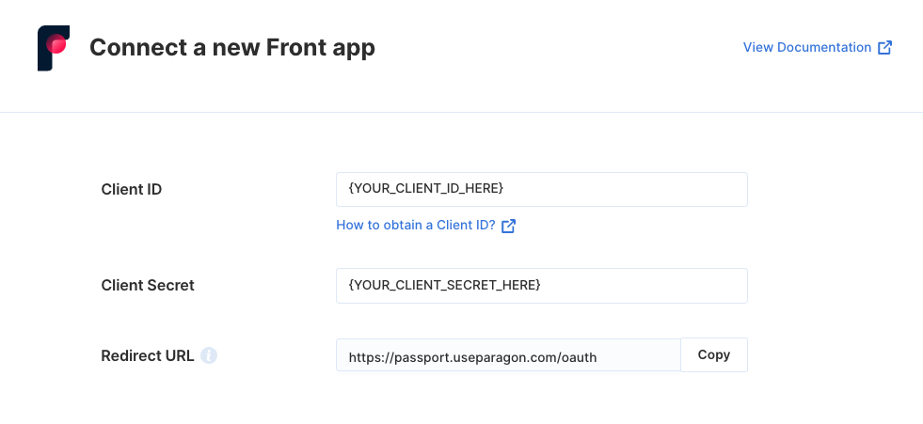923x424 pixels.
Task: Click the red circle in Front logo
Action: 56,43
